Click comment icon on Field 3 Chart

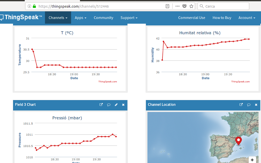(109, 105)
